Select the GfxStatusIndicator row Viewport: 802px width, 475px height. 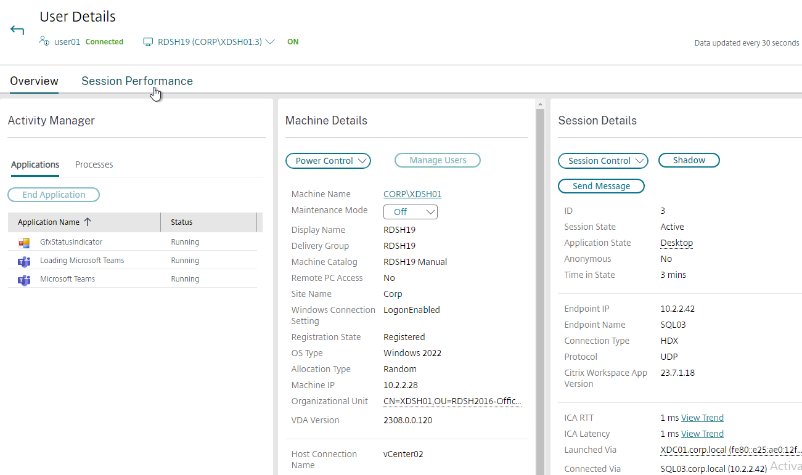pyautogui.click(x=133, y=242)
